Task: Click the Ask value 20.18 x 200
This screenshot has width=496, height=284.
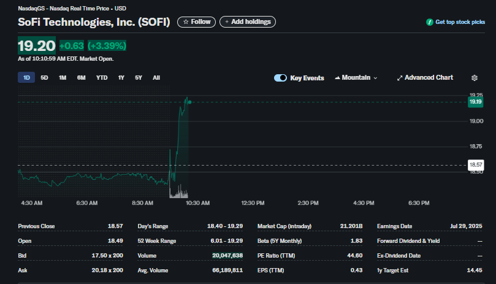Action: click(x=107, y=271)
